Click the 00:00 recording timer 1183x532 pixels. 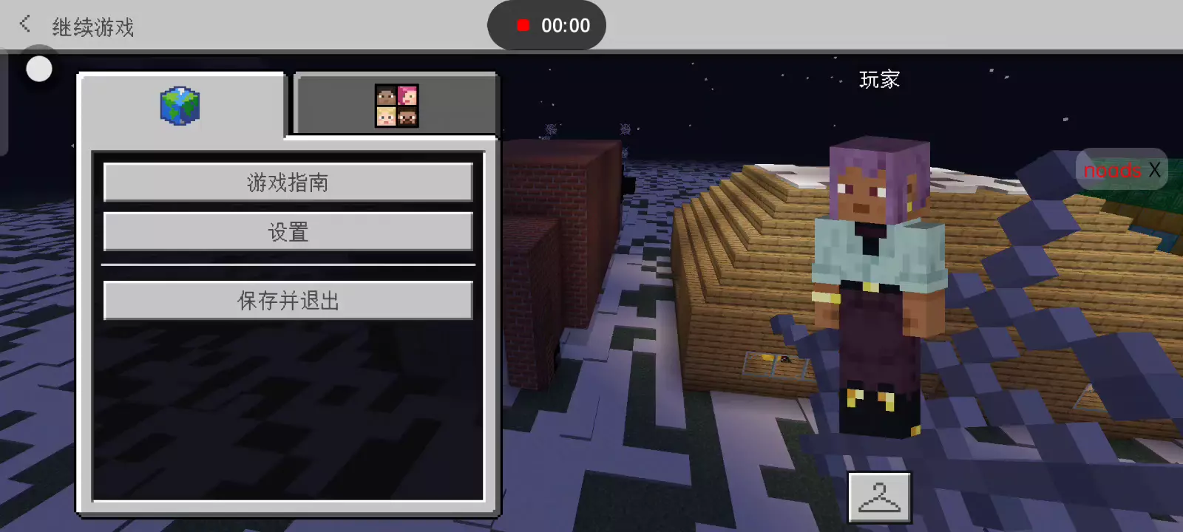click(566, 26)
